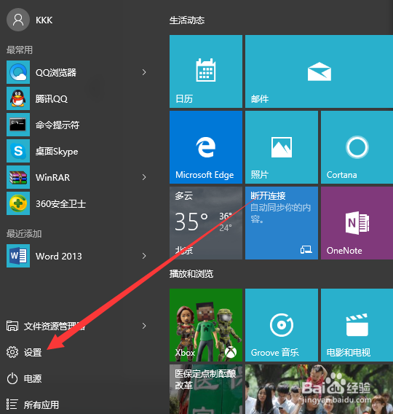
Task: Expand 文件资源管理器 jump list arrow
Action: [144, 326]
